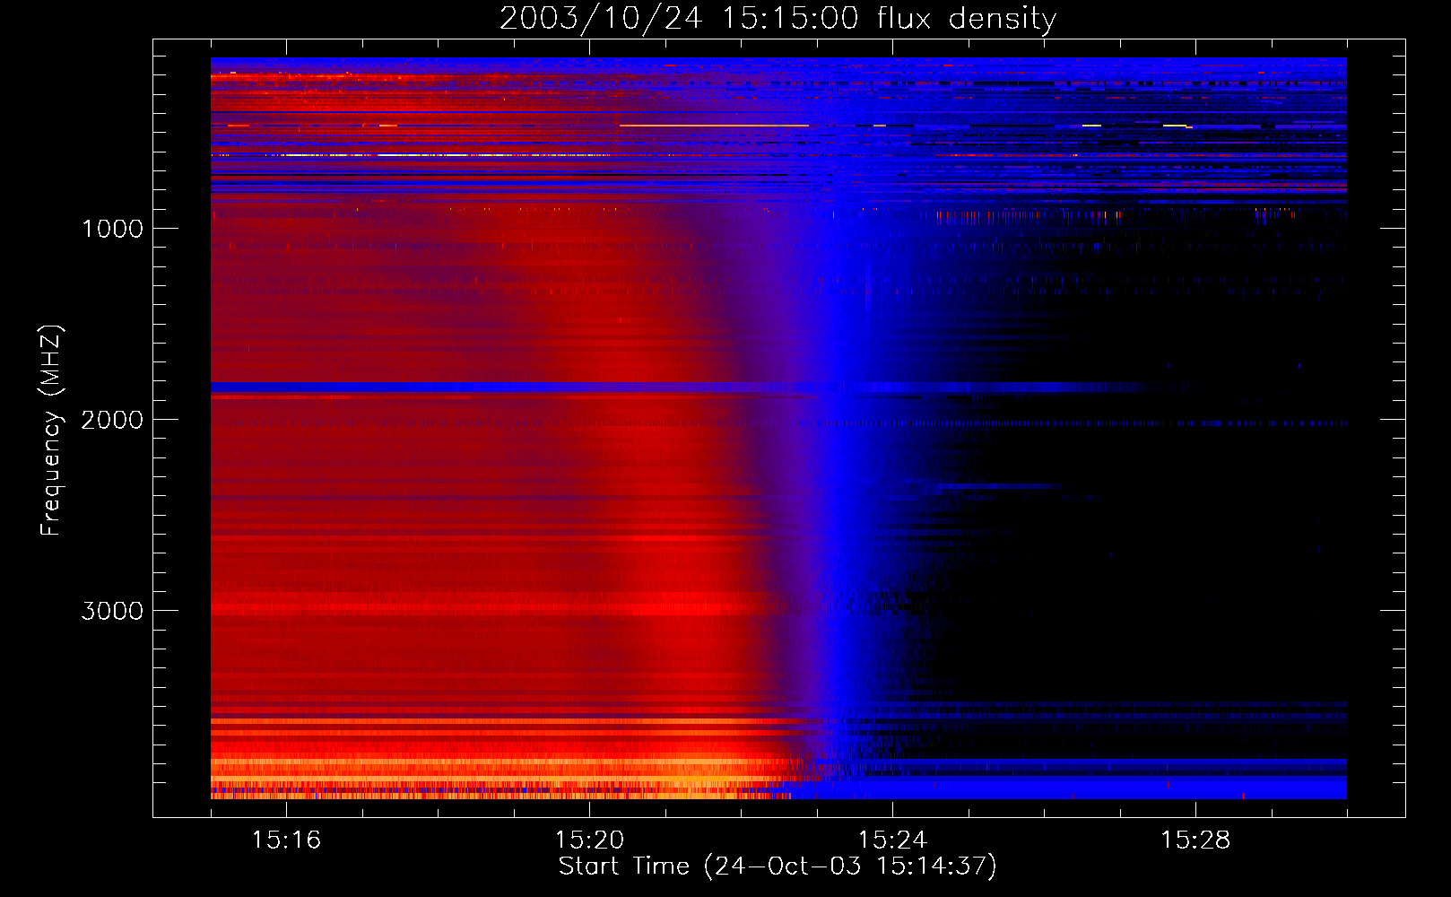This screenshot has width=1451, height=897.
Task: Click the 'Start Time (24-Oct-03 15:14:37)' axis label
Action: click(778, 866)
